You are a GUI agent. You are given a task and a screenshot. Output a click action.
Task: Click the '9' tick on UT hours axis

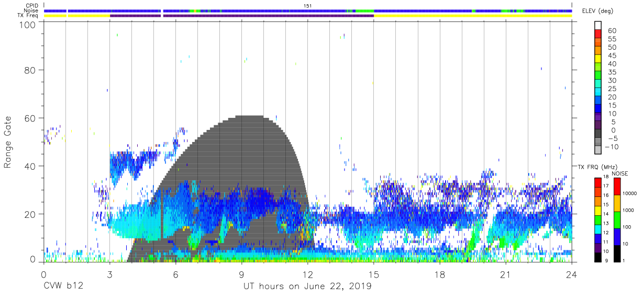[242, 274]
